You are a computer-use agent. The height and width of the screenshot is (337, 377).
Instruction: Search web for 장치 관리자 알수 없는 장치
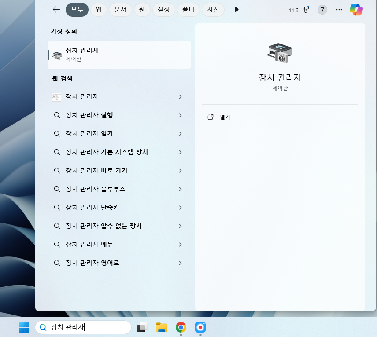[119, 226]
